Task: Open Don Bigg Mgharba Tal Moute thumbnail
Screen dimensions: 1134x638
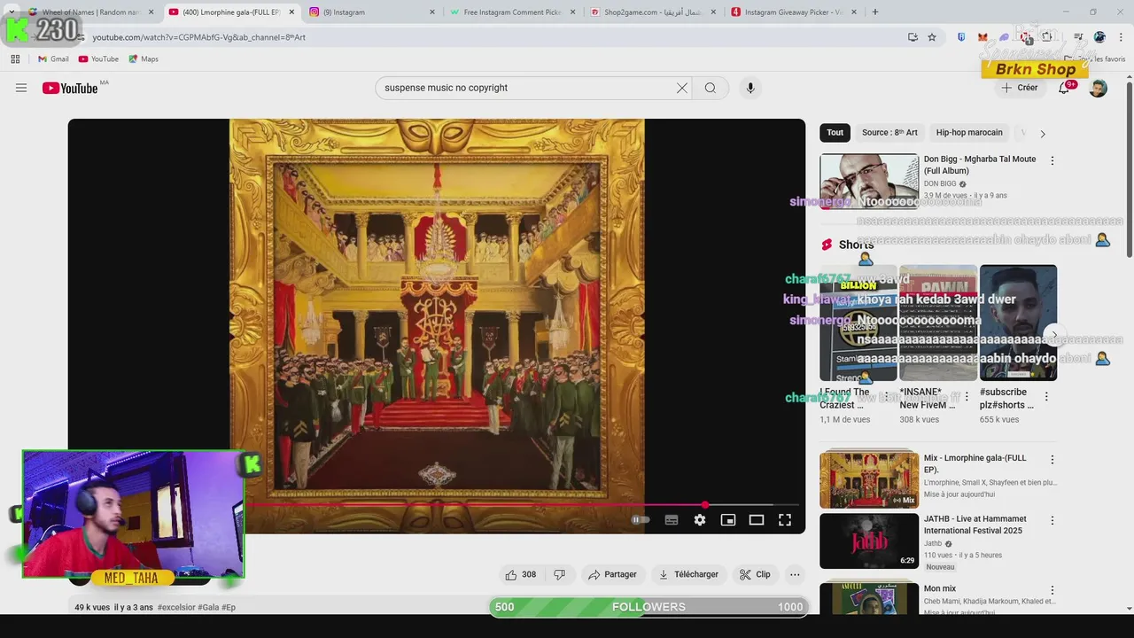Action: (x=869, y=182)
